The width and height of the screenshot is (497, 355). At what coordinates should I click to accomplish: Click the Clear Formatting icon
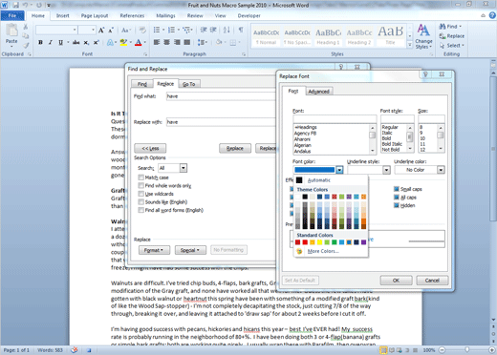[142, 31]
